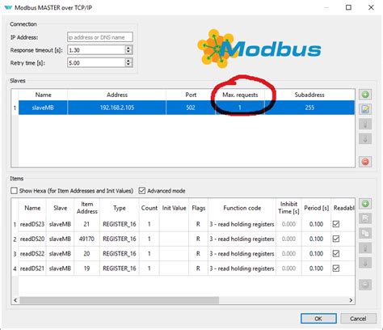Remove slave with red minus icon
The height and width of the screenshot is (330, 383).
click(x=365, y=162)
